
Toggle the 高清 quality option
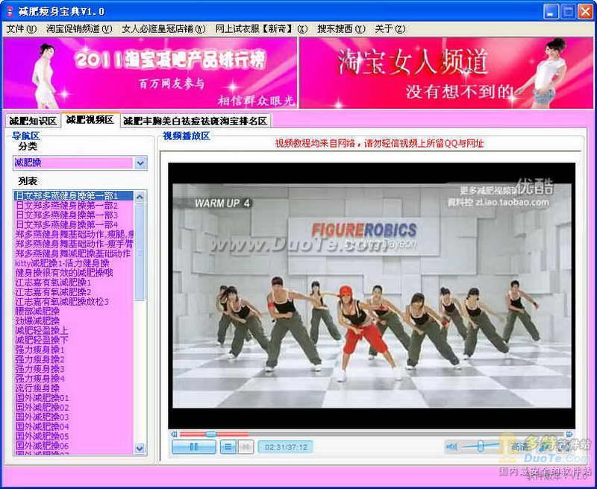pos(519,447)
